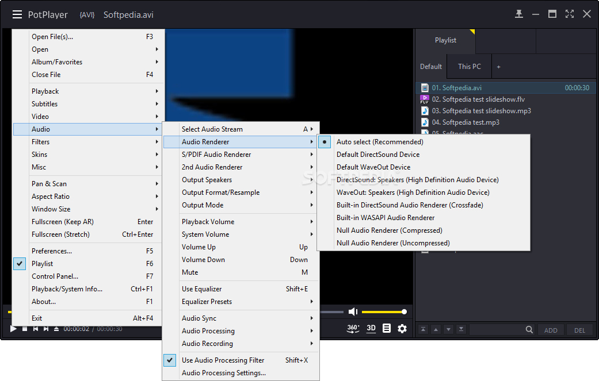Open the PotPlayer hamburger main menu
This screenshot has width=599, height=381.
point(17,14)
